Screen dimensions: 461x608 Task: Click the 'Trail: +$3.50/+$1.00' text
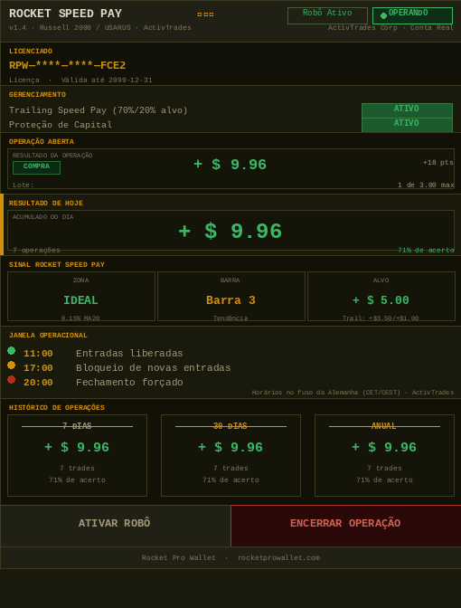pos(381,318)
